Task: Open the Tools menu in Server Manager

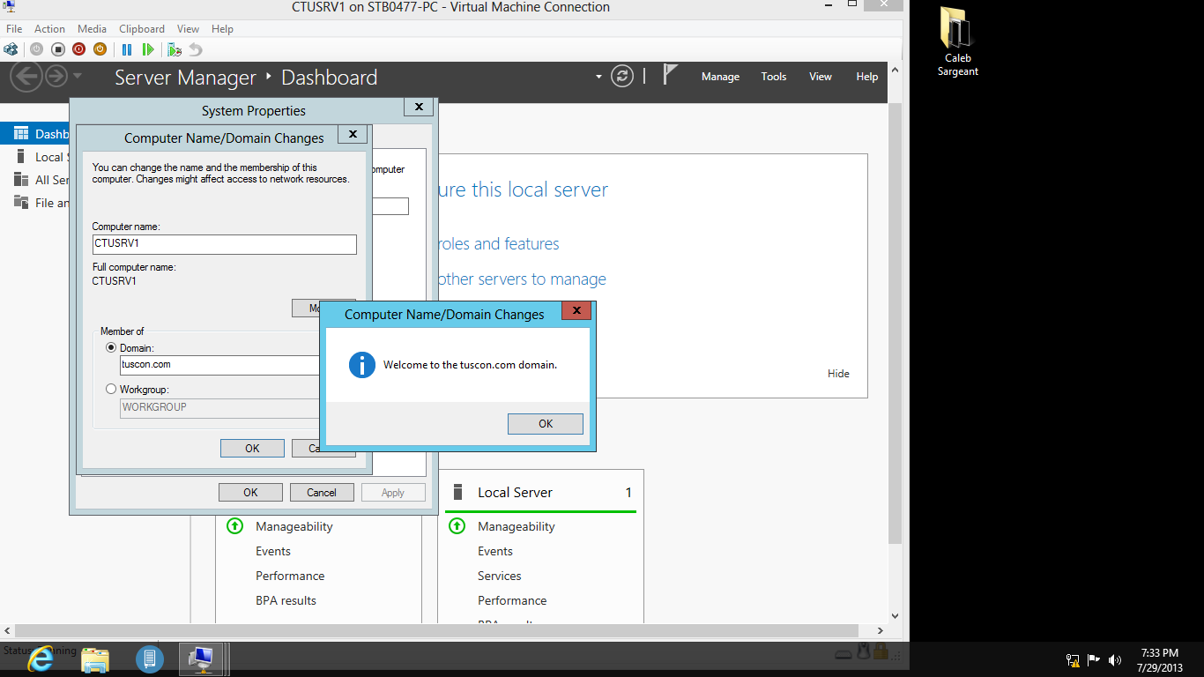Action: 774,77
